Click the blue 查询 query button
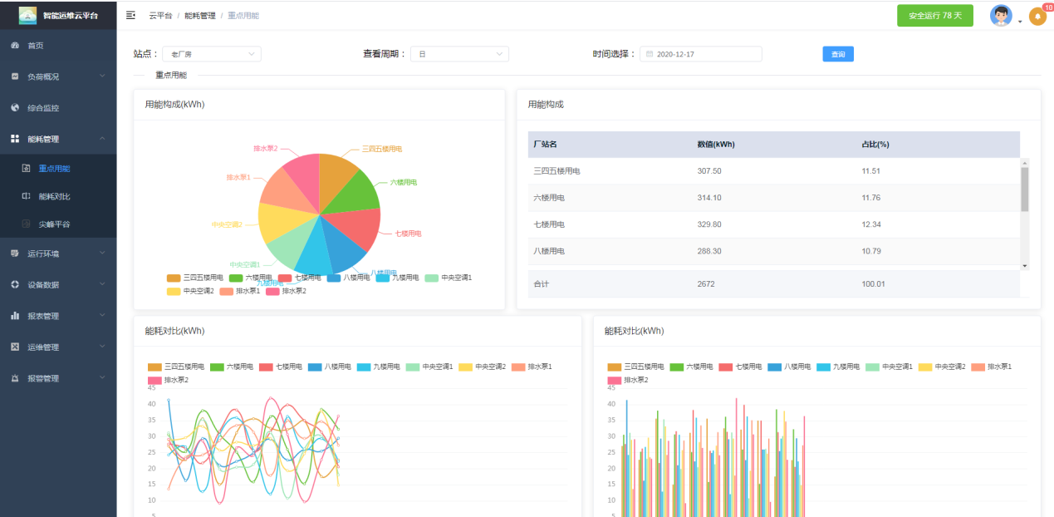 pyautogui.click(x=838, y=54)
